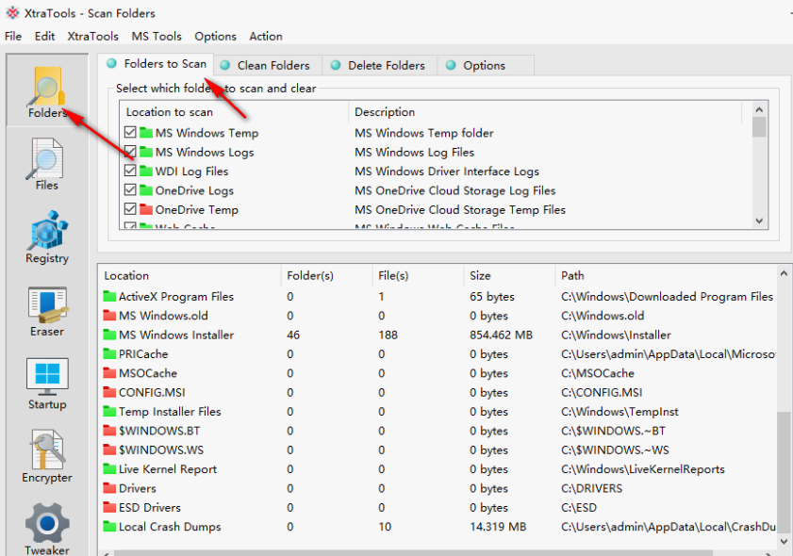Switch to the Delete Folders tab
Screen dimensions: 793x556
(x=386, y=65)
